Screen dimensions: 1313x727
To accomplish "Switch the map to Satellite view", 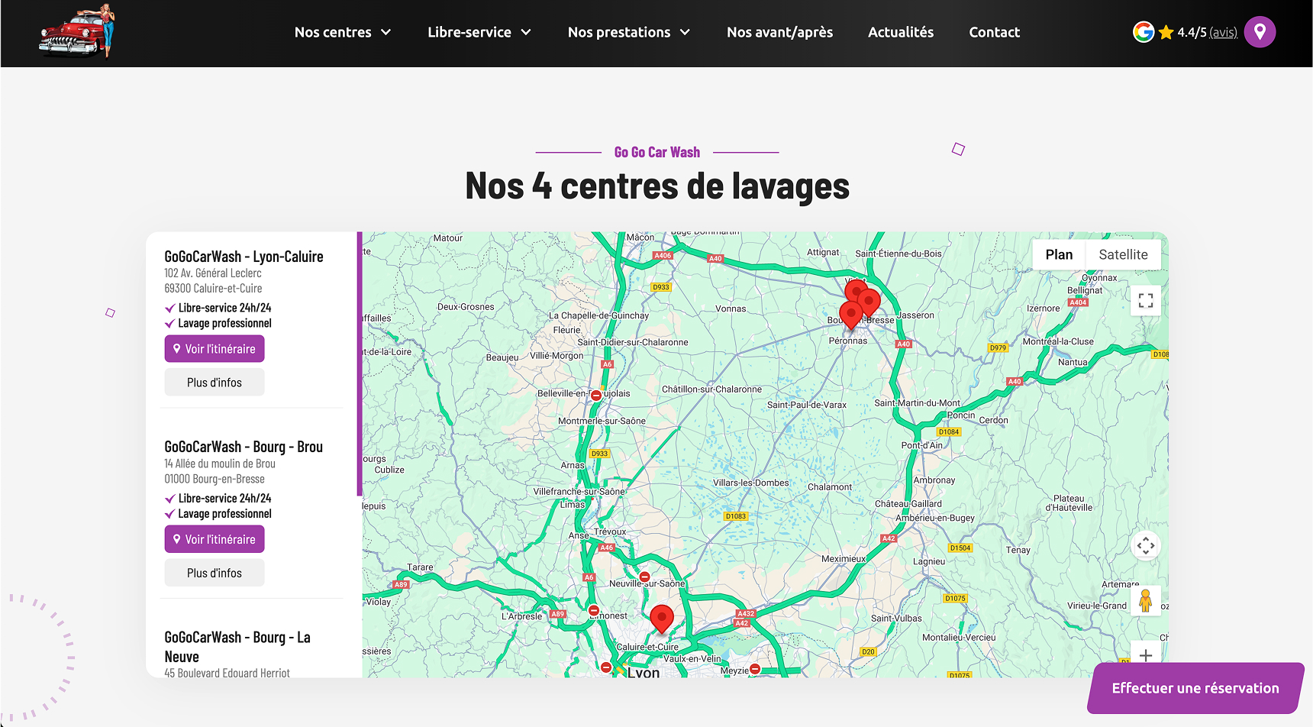I will (x=1123, y=254).
